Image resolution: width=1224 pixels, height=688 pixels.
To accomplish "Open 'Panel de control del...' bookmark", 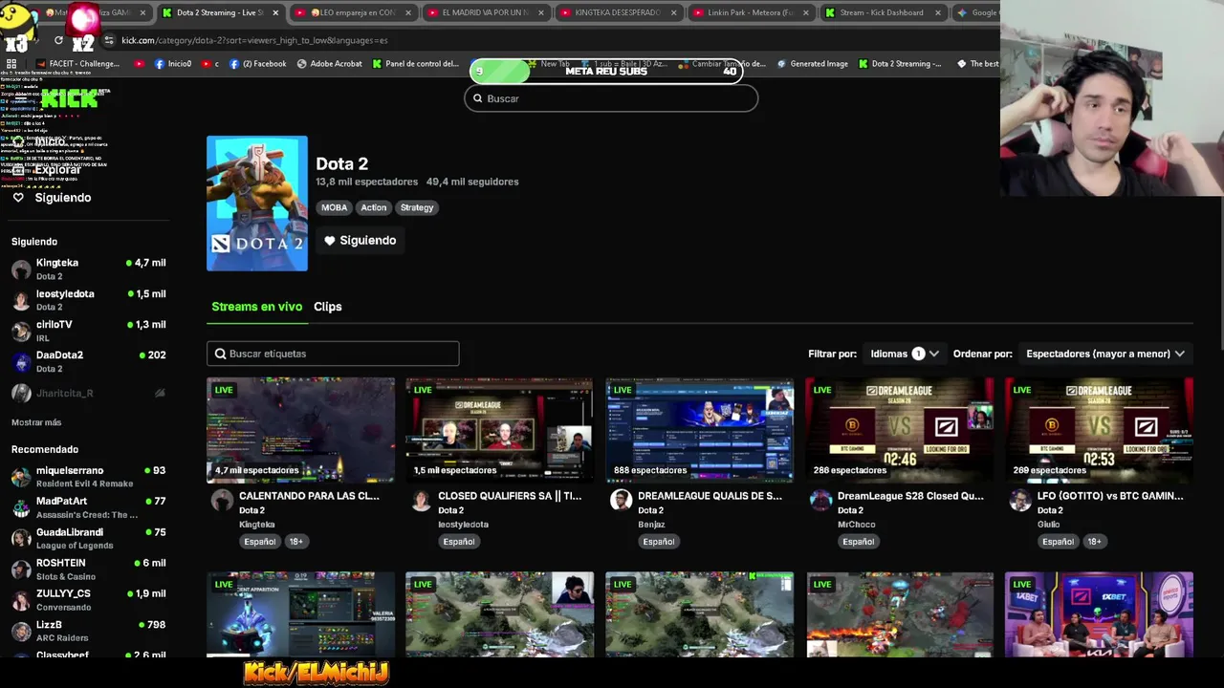I will pyautogui.click(x=415, y=64).
